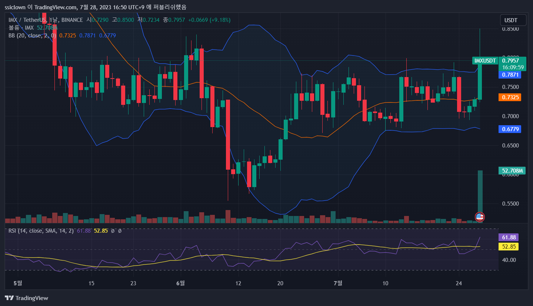Click the 0.5500 price axis label
533x306 pixels.
pyautogui.click(x=510, y=204)
